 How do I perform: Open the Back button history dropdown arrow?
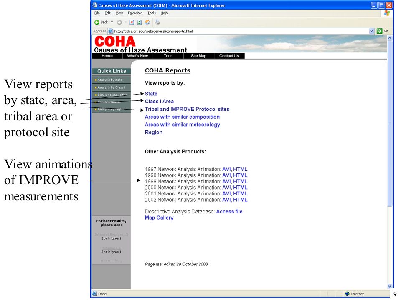pyautogui.click(x=112, y=22)
